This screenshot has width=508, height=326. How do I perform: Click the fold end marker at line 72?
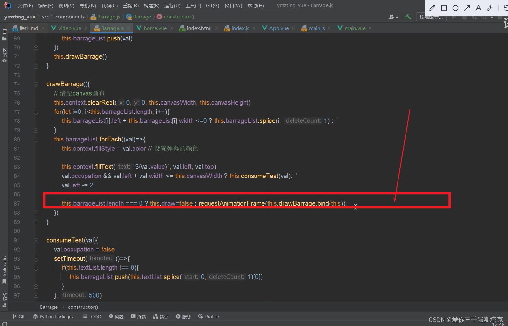(36, 66)
